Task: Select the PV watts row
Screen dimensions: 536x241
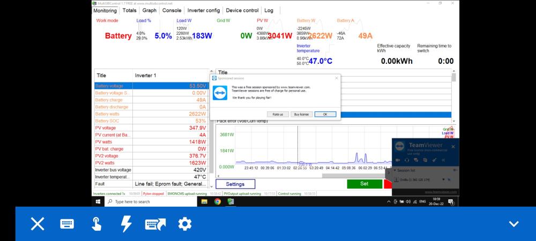Action: 151,142
